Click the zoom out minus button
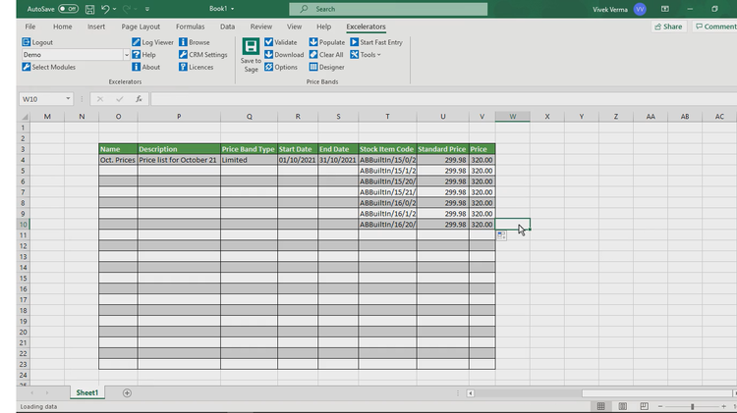This screenshot has height=413, width=737. click(x=660, y=406)
